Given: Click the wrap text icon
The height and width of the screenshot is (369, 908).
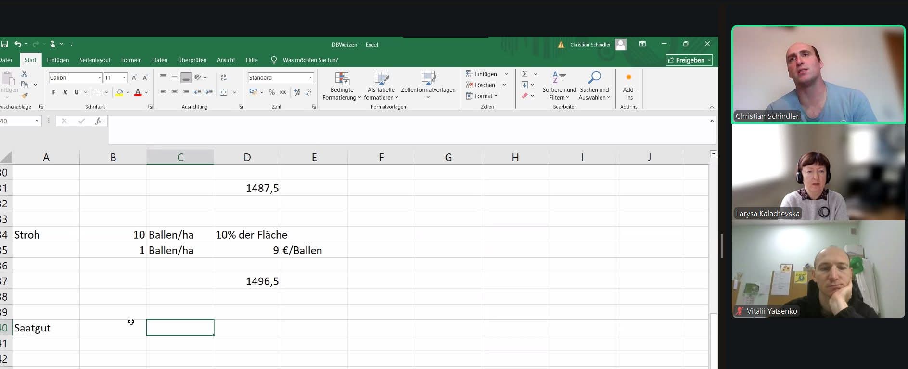Looking at the screenshot, I should click(x=224, y=77).
